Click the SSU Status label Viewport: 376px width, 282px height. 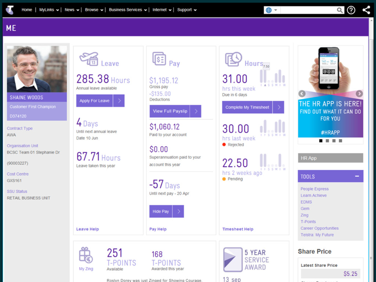point(17,191)
